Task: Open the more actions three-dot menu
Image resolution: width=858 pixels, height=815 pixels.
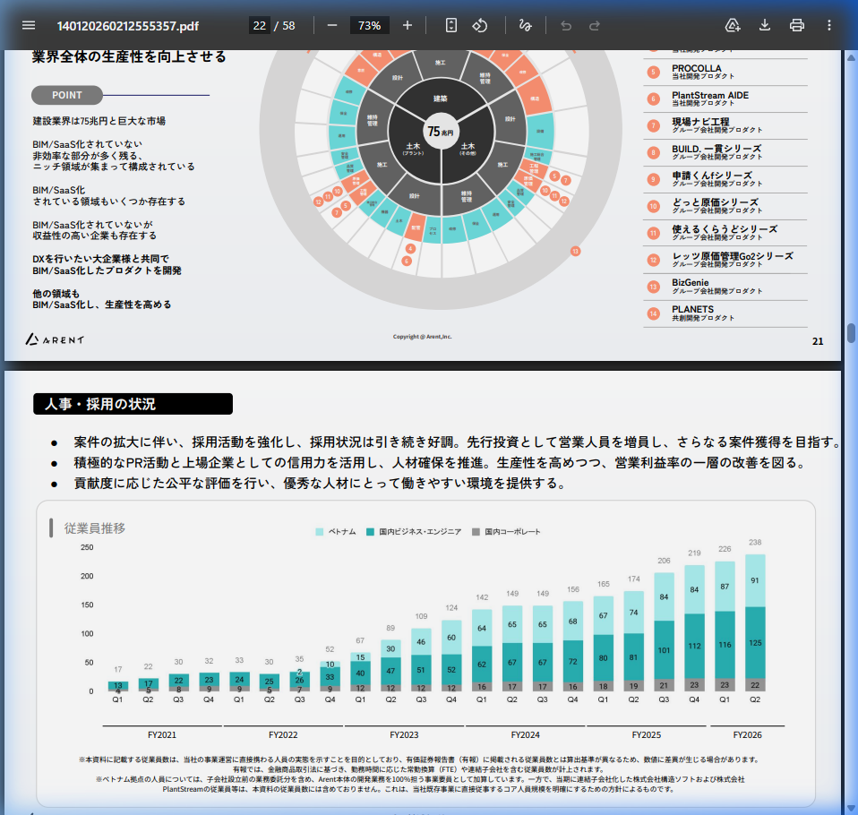Action: point(829,25)
